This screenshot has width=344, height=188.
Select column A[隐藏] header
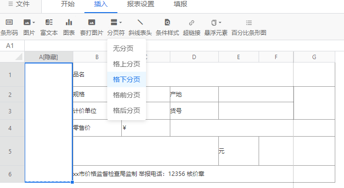(x=49, y=57)
